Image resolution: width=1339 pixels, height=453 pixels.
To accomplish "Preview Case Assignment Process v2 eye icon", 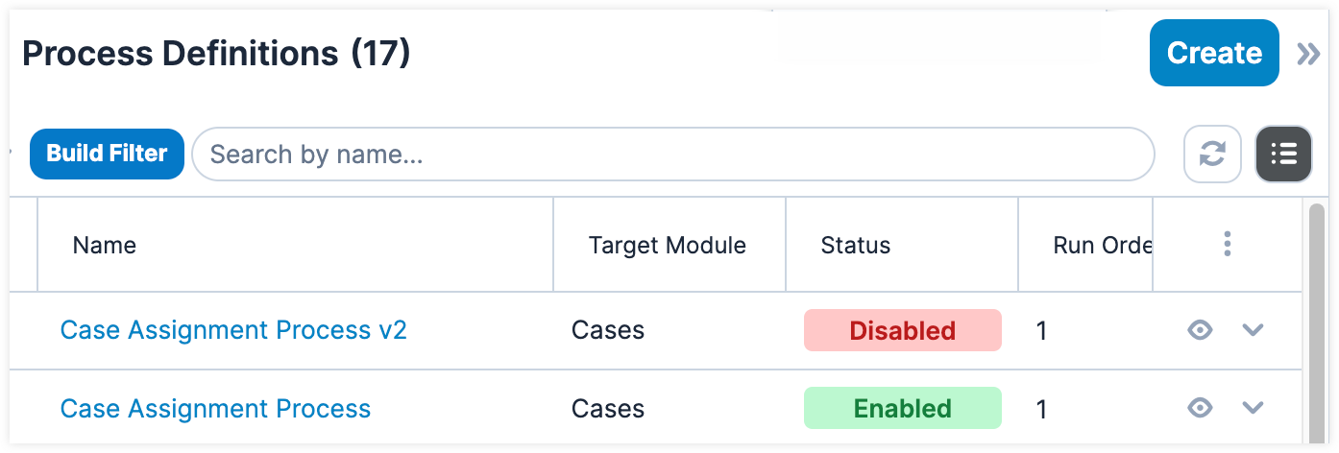I will [x=1199, y=330].
